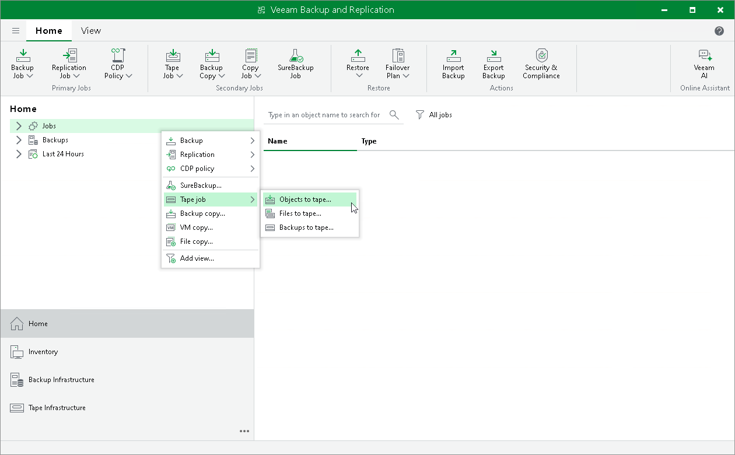Open the Tape job submenu arrow
The image size is (735, 455).
pyautogui.click(x=253, y=199)
